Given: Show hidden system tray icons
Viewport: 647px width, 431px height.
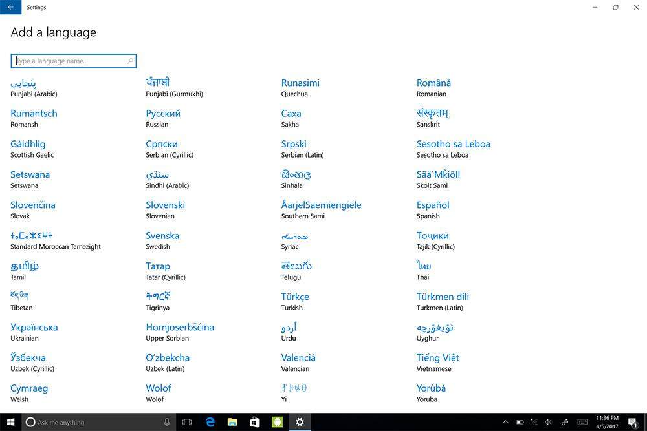Looking at the screenshot, I should pos(505,422).
